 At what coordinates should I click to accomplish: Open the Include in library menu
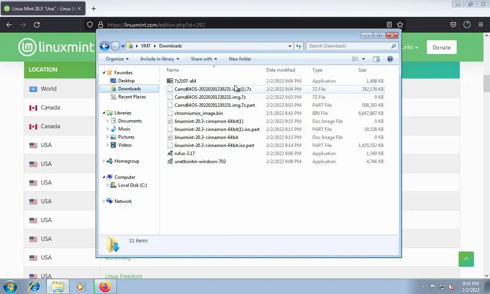coord(160,59)
